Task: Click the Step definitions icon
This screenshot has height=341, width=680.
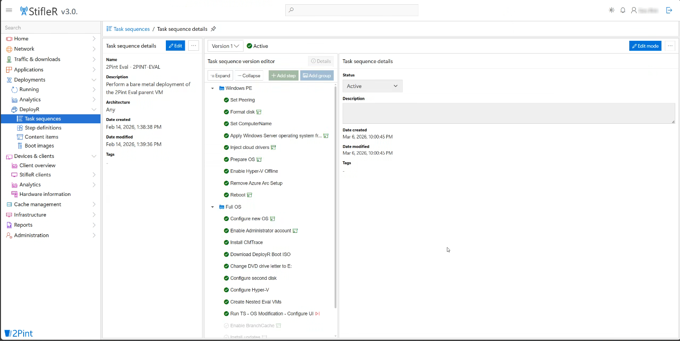Action: point(20,128)
